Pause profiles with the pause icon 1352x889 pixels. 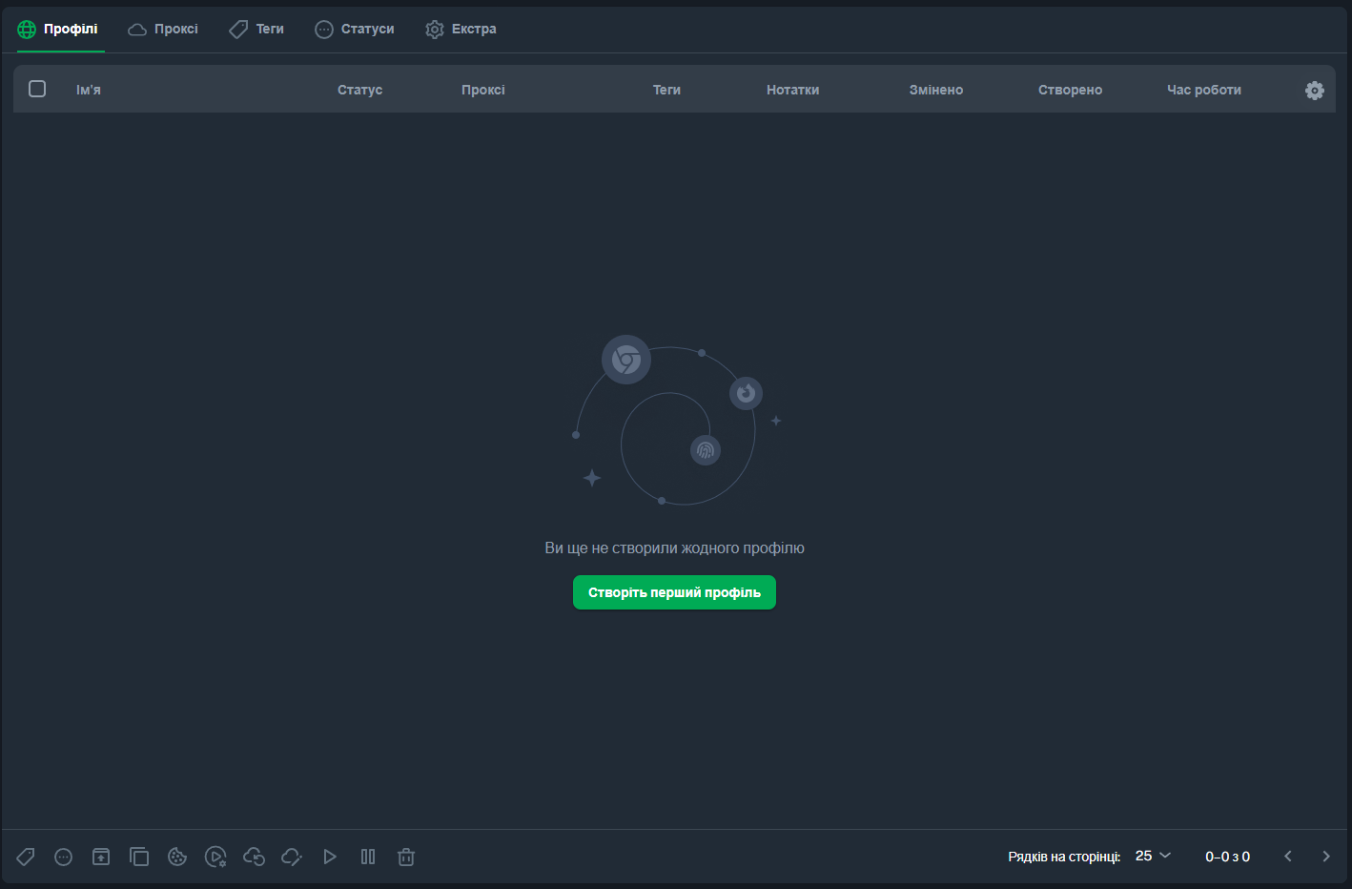368,857
